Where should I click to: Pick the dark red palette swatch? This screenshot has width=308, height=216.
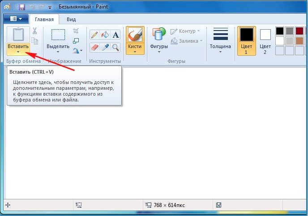coord(299,31)
